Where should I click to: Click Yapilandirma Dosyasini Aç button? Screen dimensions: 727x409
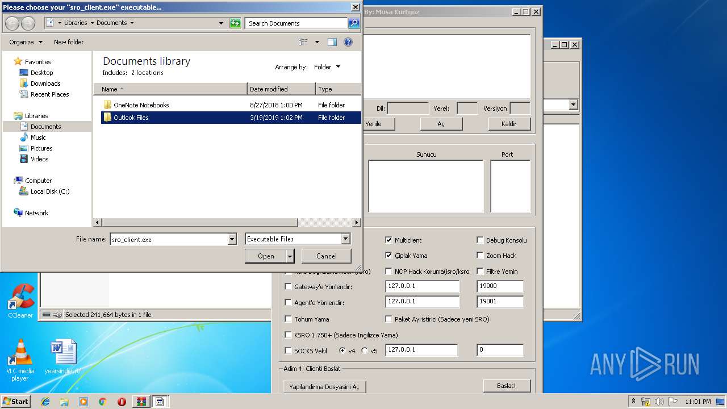click(x=324, y=387)
